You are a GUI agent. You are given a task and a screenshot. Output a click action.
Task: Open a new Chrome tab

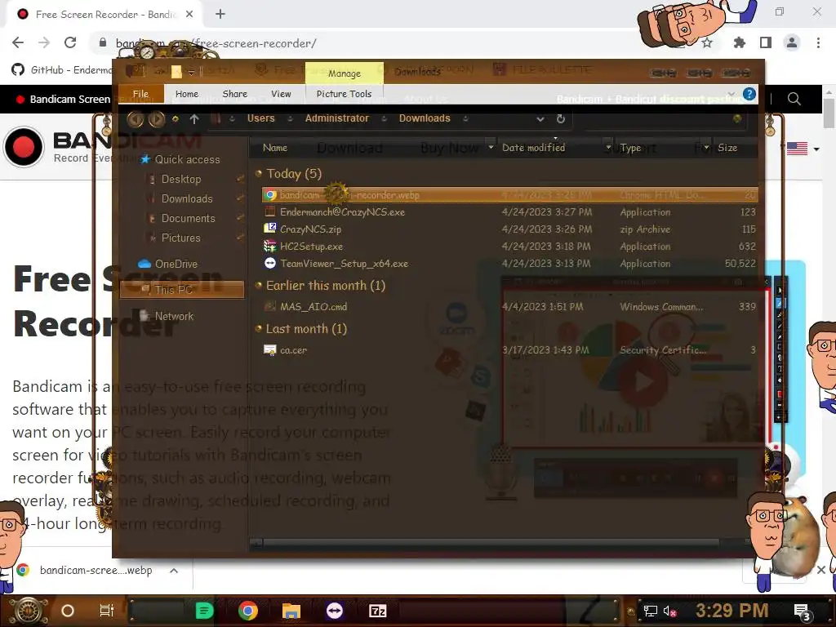(x=220, y=15)
